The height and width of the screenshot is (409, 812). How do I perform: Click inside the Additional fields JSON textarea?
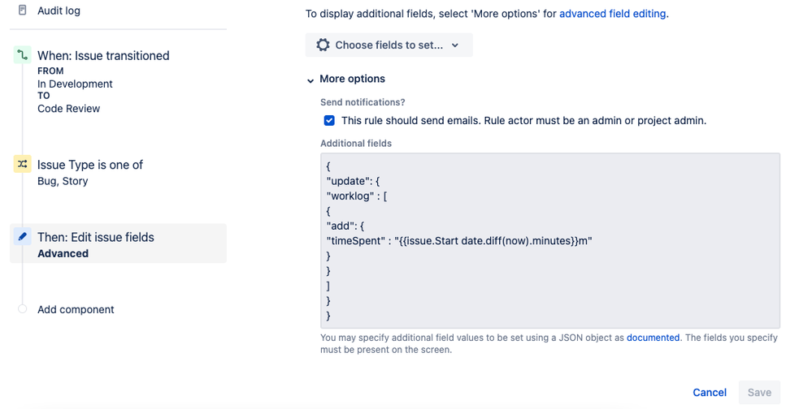coord(549,240)
